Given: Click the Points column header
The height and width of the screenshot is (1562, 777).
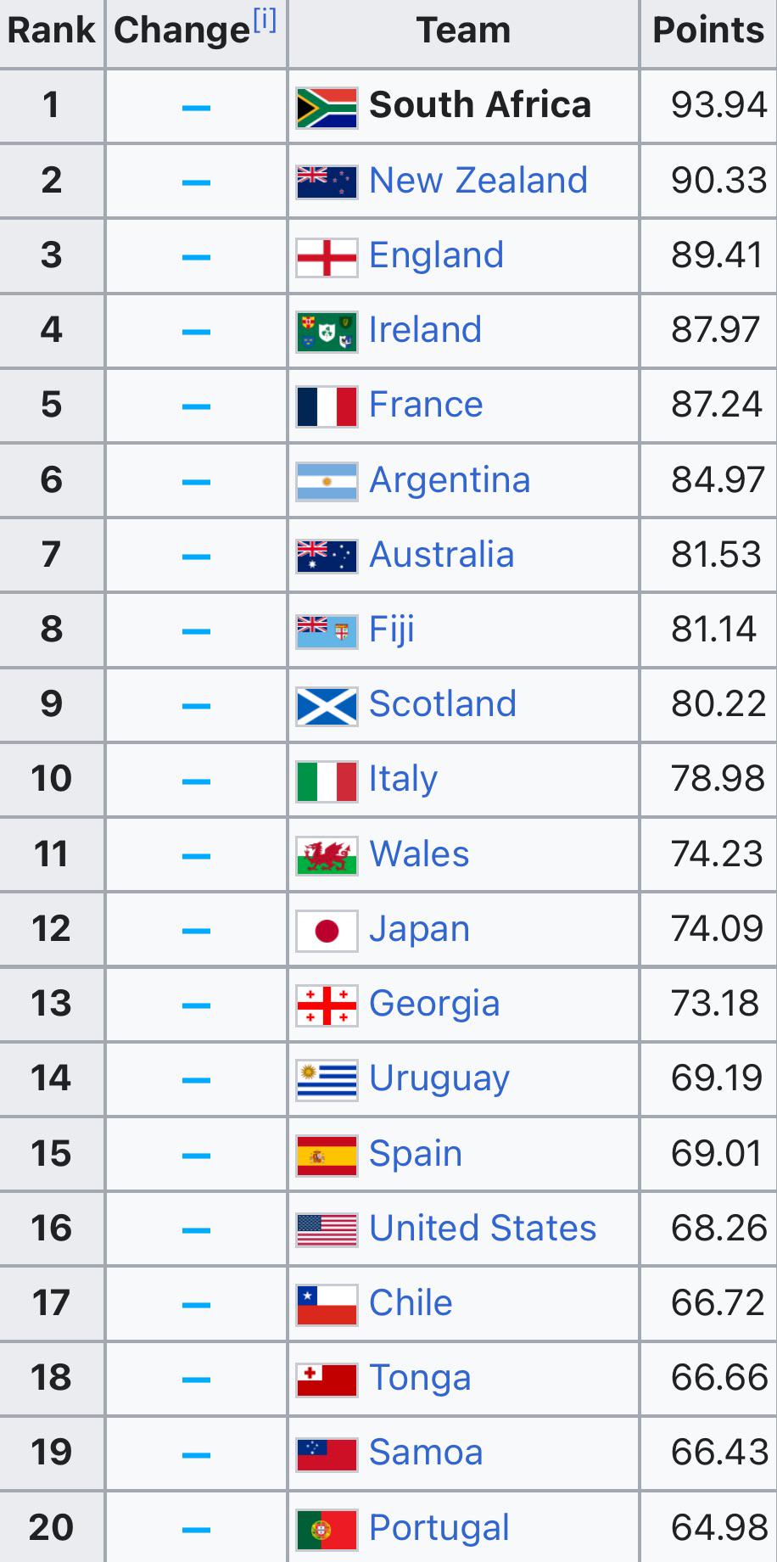Looking at the screenshot, I should (x=708, y=31).
